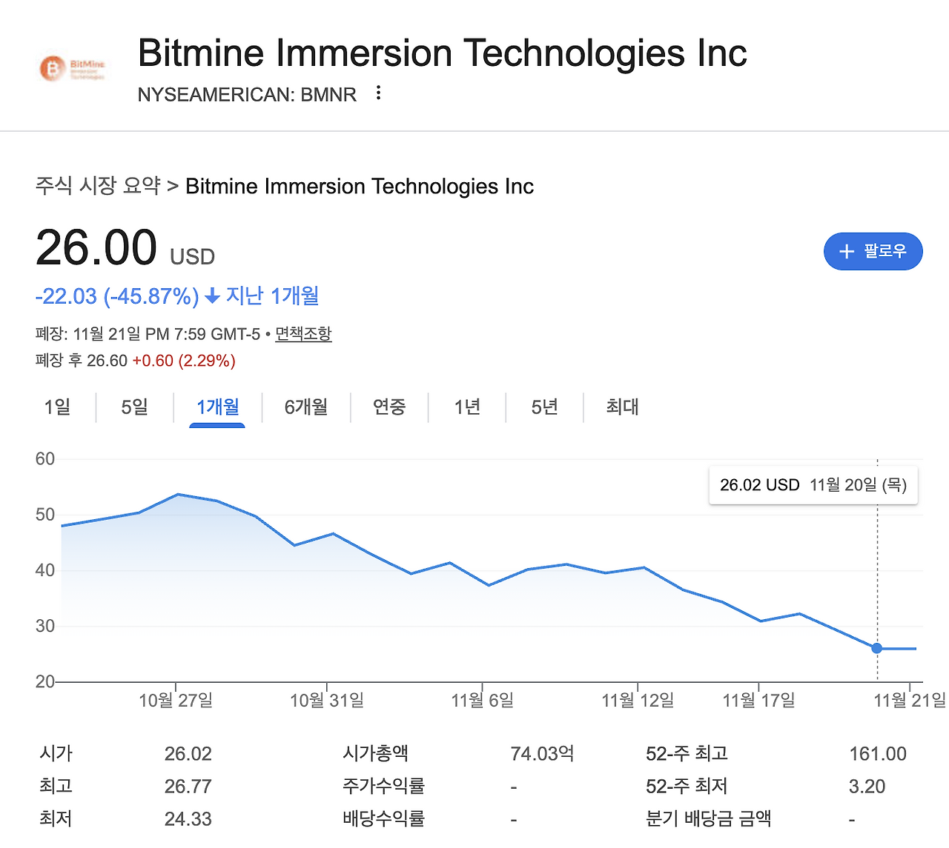Click the 26.02 USD chart tooltip
Screen dimensions: 949x848
click(x=813, y=485)
